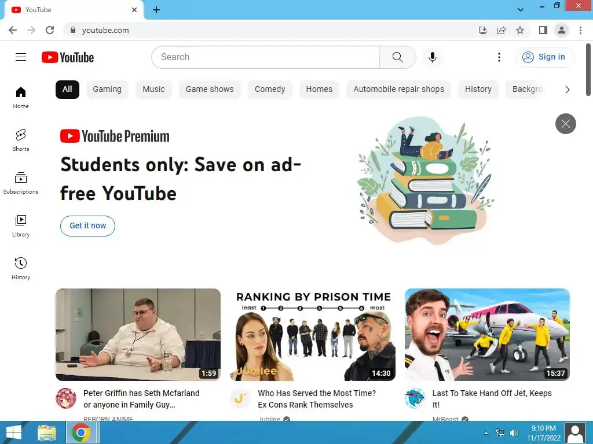The width and height of the screenshot is (593, 444).
Task: Select the Automobile repair shops chip
Action: [398, 90]
